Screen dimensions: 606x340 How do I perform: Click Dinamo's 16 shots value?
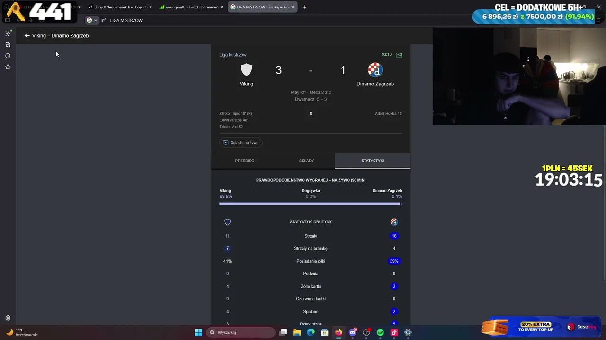pos(394,236)
